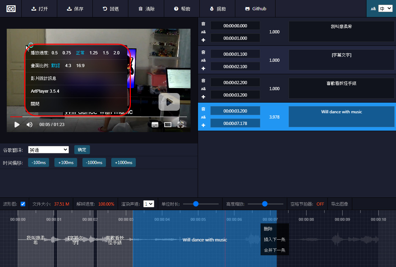Enter fullscreen via player icon
396x267 pixels.
181,124
